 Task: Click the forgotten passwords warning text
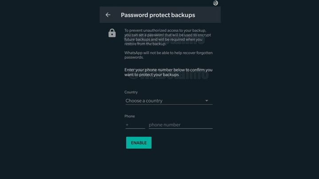[168, 55]
